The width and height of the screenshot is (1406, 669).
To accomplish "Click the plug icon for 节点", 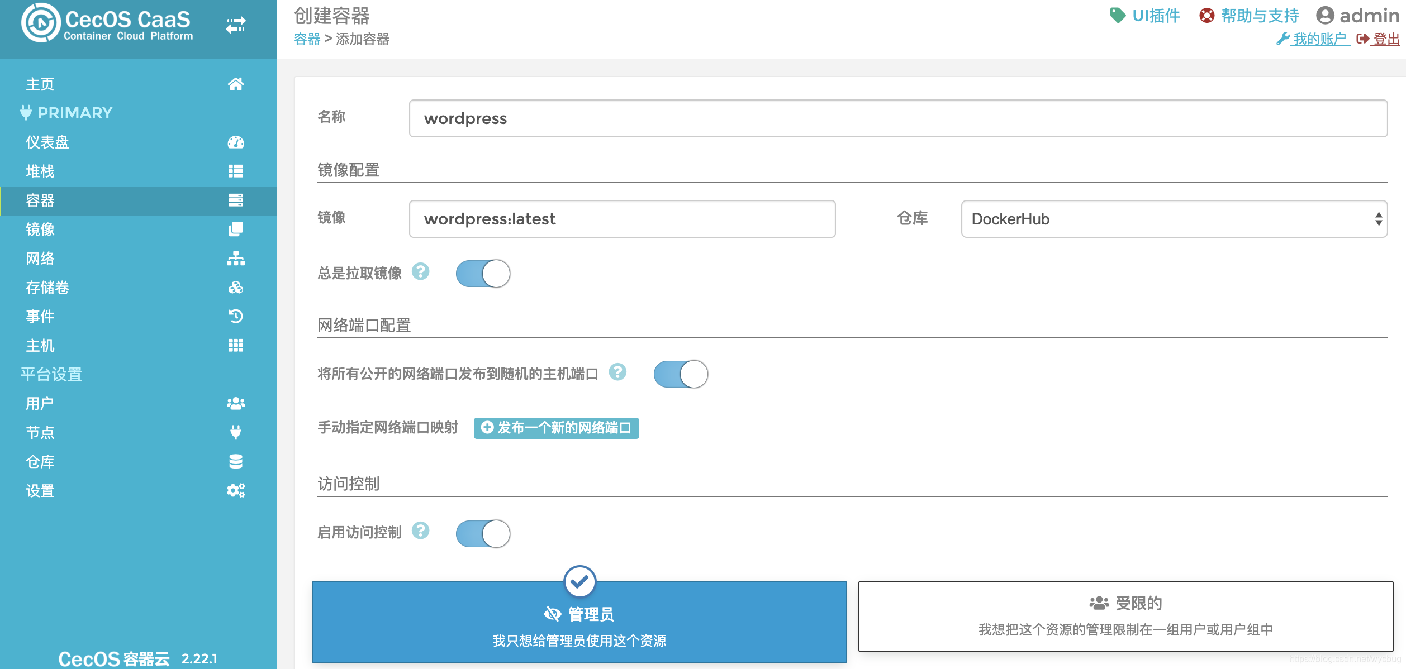I will (x=236, y=432).
